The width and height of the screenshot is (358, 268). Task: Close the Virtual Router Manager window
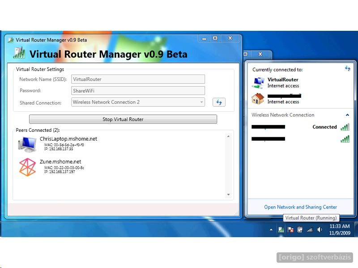click(x=230, y=38)
